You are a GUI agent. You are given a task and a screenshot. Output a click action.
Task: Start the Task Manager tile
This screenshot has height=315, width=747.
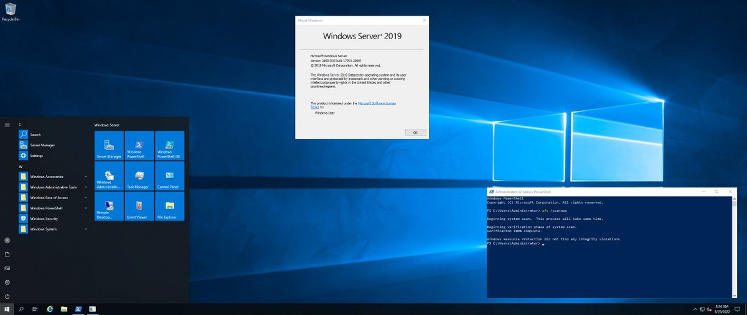click(139, 176)
